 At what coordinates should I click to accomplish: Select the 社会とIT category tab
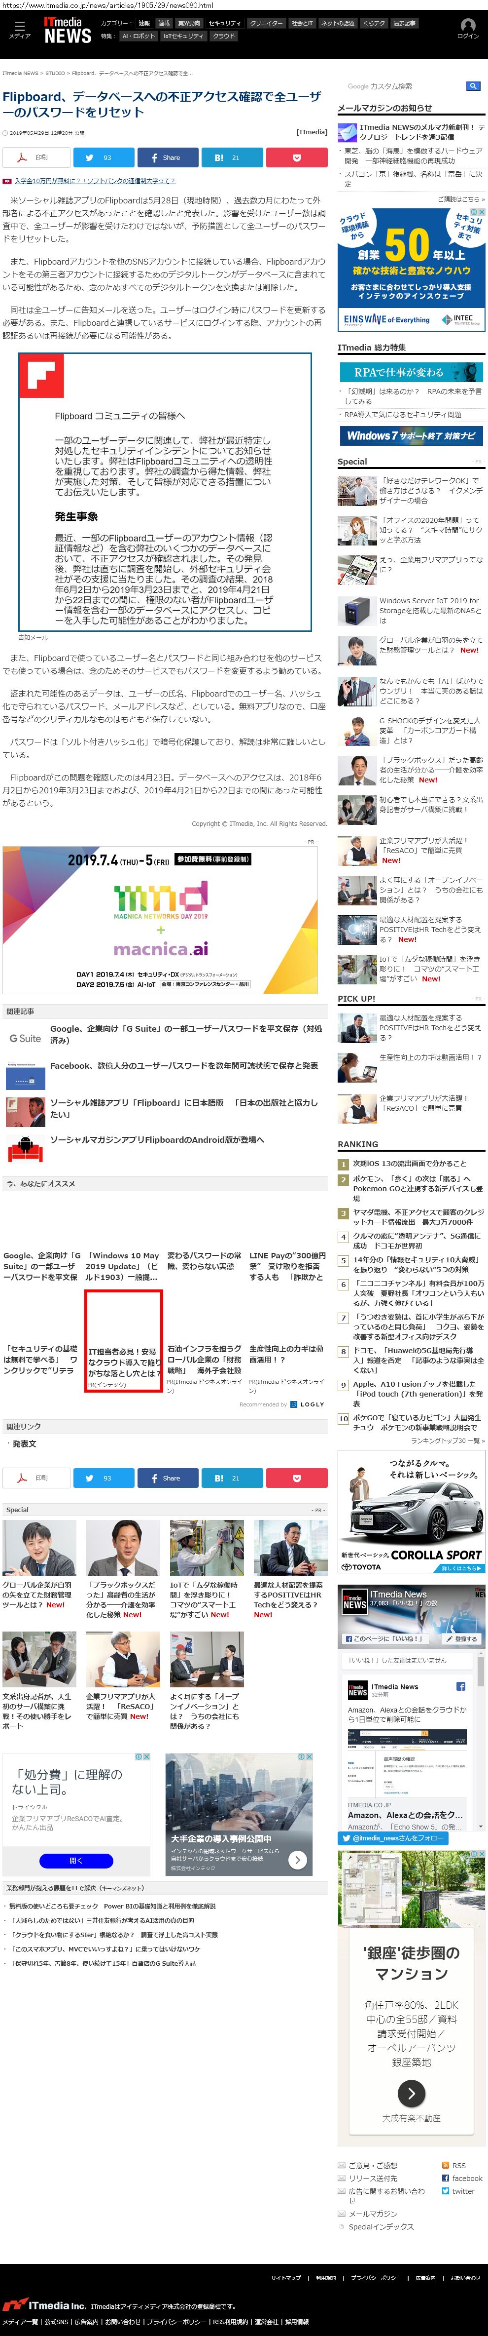[302, 23]
